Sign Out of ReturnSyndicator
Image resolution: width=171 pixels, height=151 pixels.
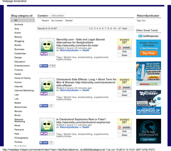click(x=141, y=21)
